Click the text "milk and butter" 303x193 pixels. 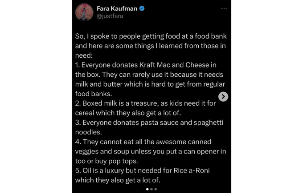(99, 84)
